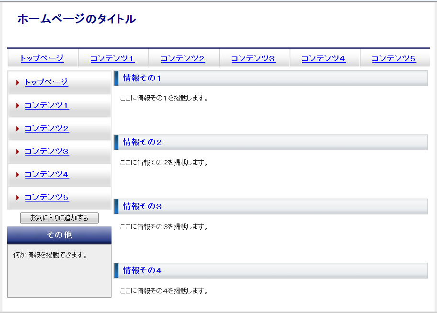Click the red arrow beside sidebar コンテンツ5
Screen dimensions: 437x313
coord(17,198)
